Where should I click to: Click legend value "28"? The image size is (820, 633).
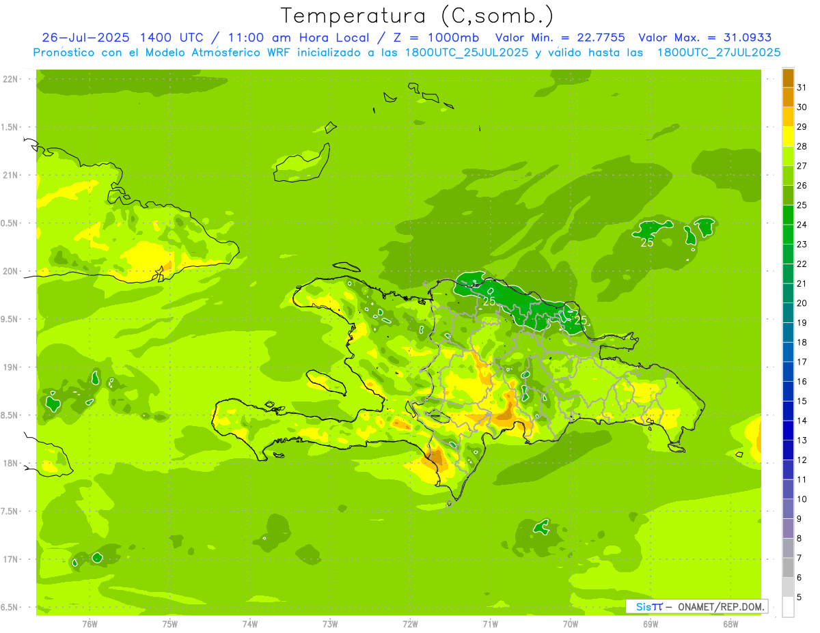802,146
